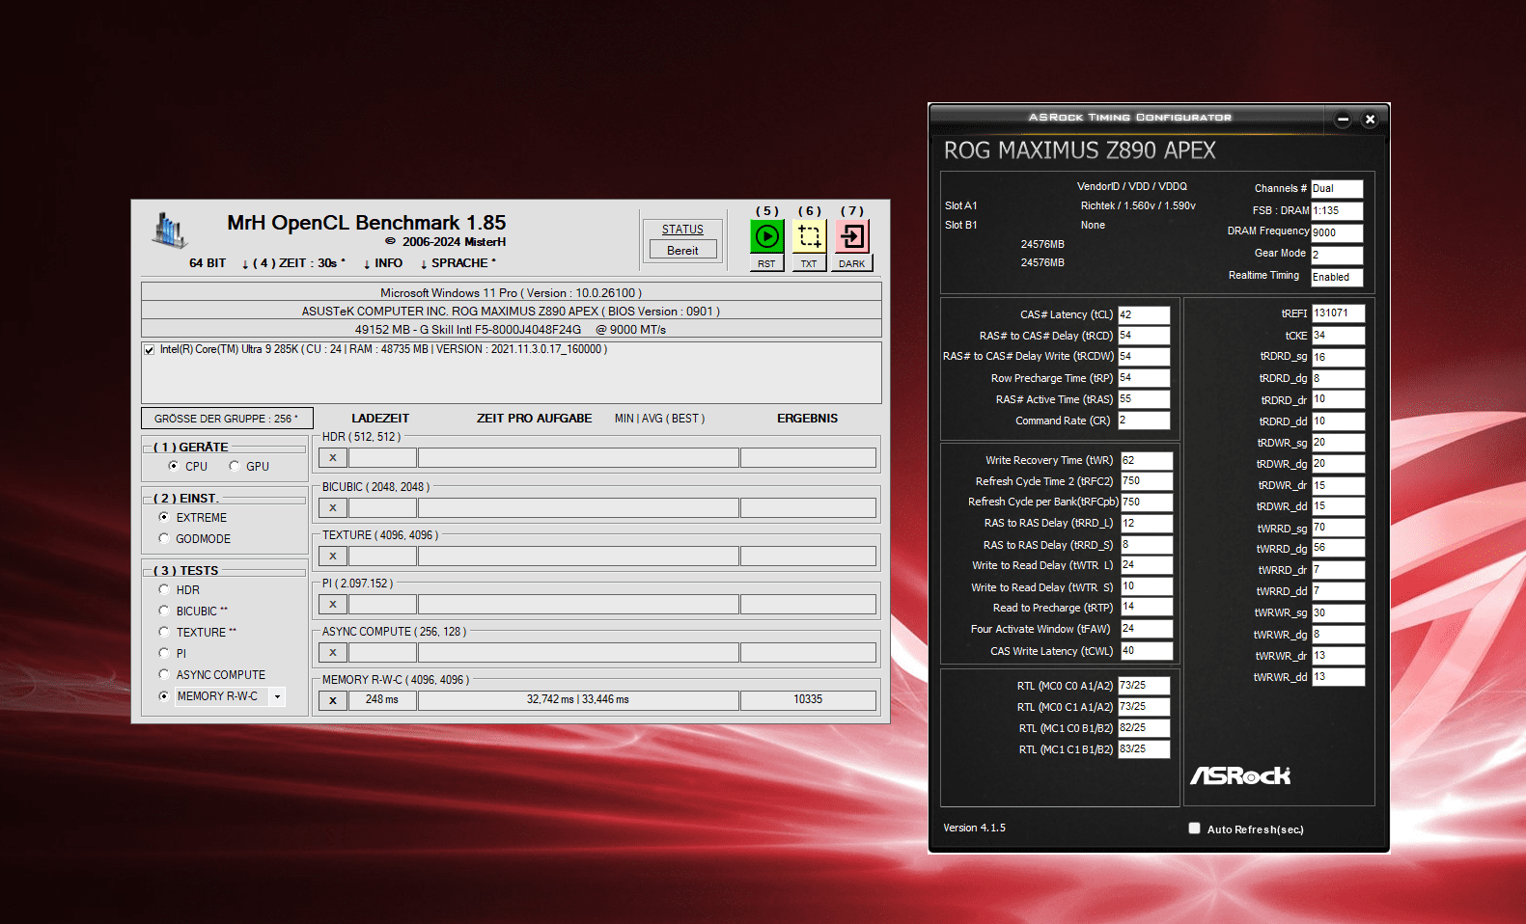Click the Channels # field showing Dual

[1337, 189]
